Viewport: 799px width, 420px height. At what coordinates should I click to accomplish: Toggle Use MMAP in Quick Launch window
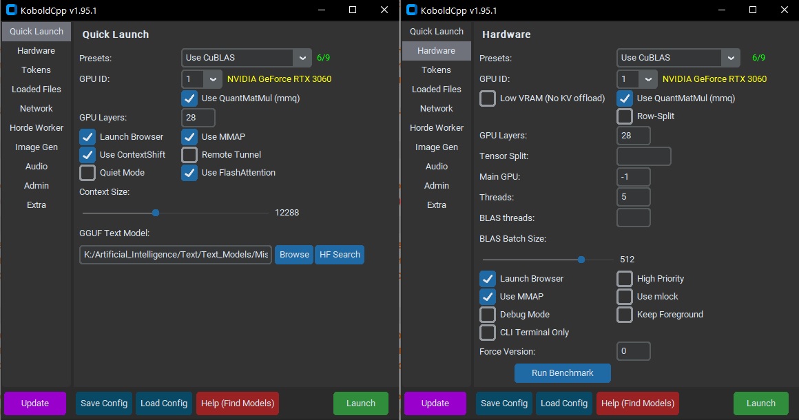[x=189, y=137]
